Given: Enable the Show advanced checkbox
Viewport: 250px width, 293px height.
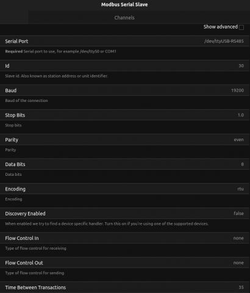Looking at the screenshot, I should [x=241, y=27].
